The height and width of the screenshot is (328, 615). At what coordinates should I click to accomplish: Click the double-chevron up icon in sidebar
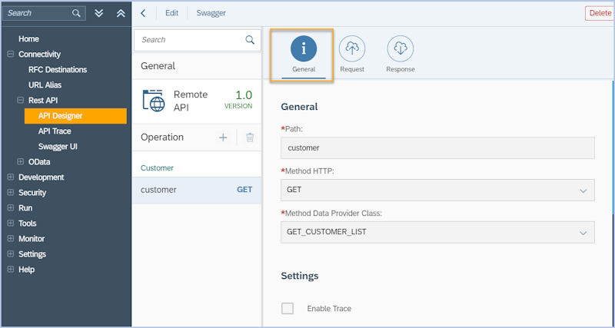coord(120,13)
